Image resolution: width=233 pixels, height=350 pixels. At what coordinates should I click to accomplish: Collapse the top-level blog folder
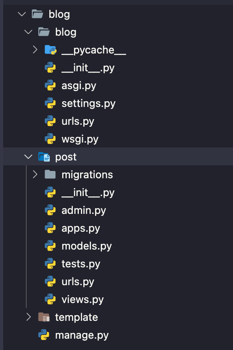[21, 14]
